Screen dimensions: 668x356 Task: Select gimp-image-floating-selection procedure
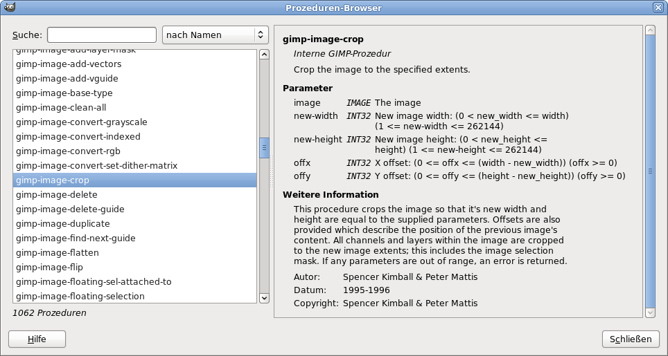pyautogui.click(x=134, y=296)
